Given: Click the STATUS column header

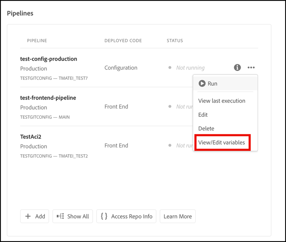Looking at the screenshot, I should [175, 40].
